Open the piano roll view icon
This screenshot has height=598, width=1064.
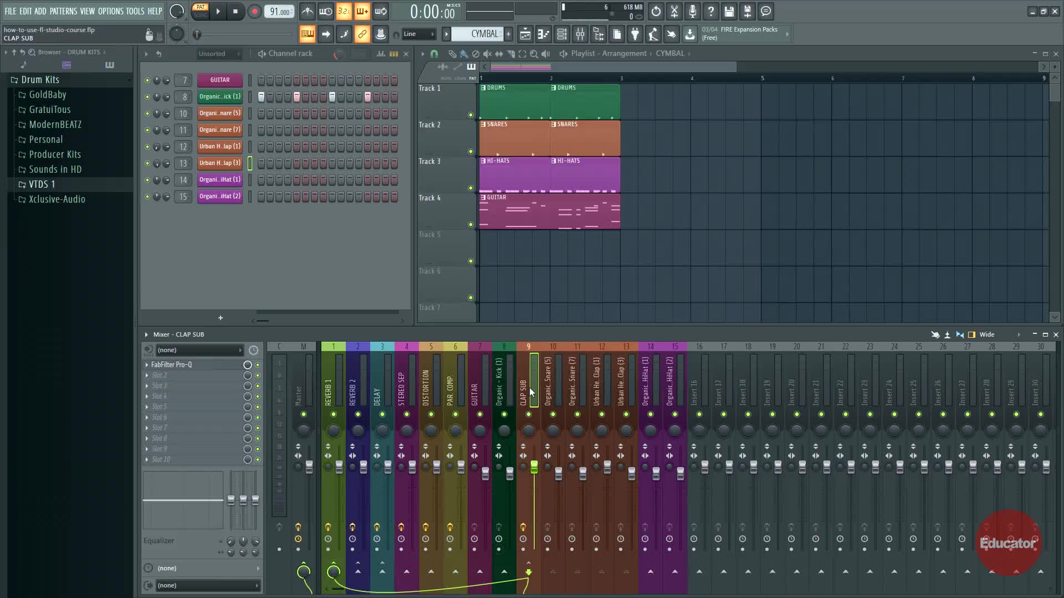544,34
